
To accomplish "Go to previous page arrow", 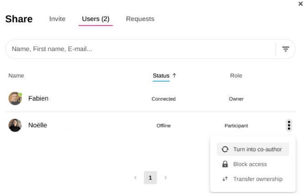I will point(135,177).
